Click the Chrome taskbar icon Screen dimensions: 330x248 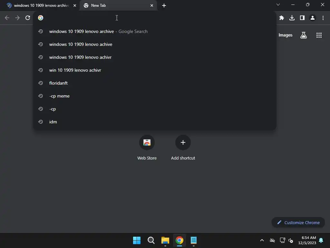(179, 240)
